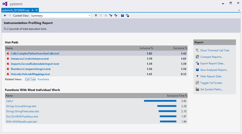This screenshot has width=242, height=134.
Task: Expand the tab overflow arrow at far right
Action: (x=239, y=10)
